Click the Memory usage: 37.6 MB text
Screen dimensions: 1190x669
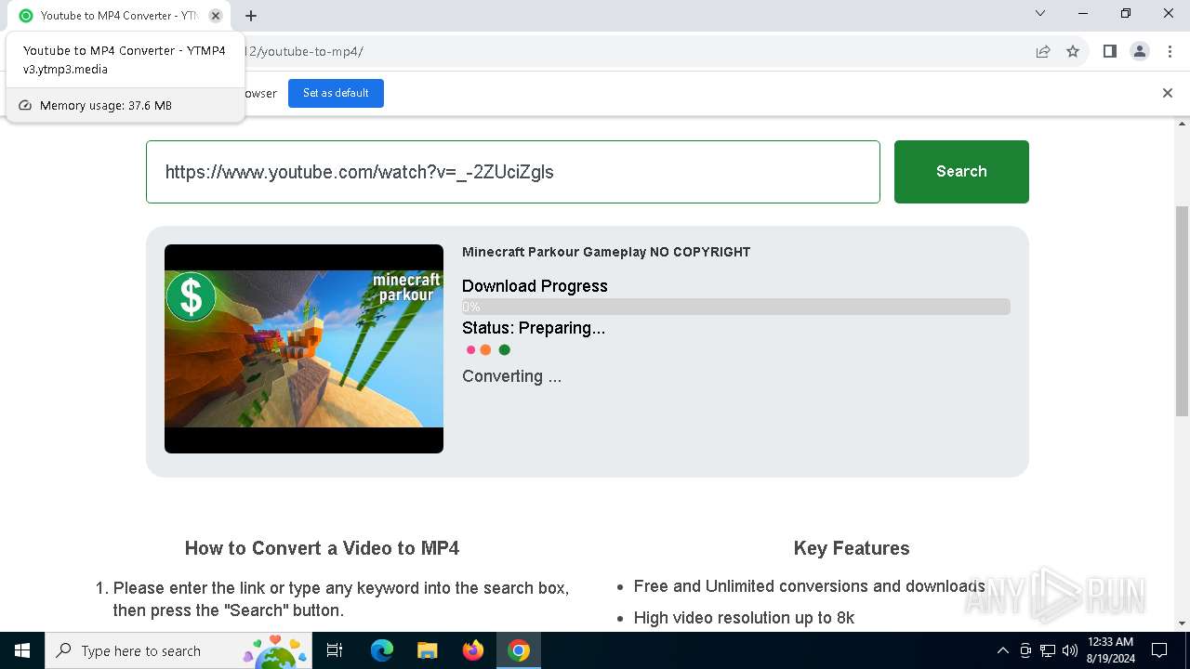(x=106, y=106)
